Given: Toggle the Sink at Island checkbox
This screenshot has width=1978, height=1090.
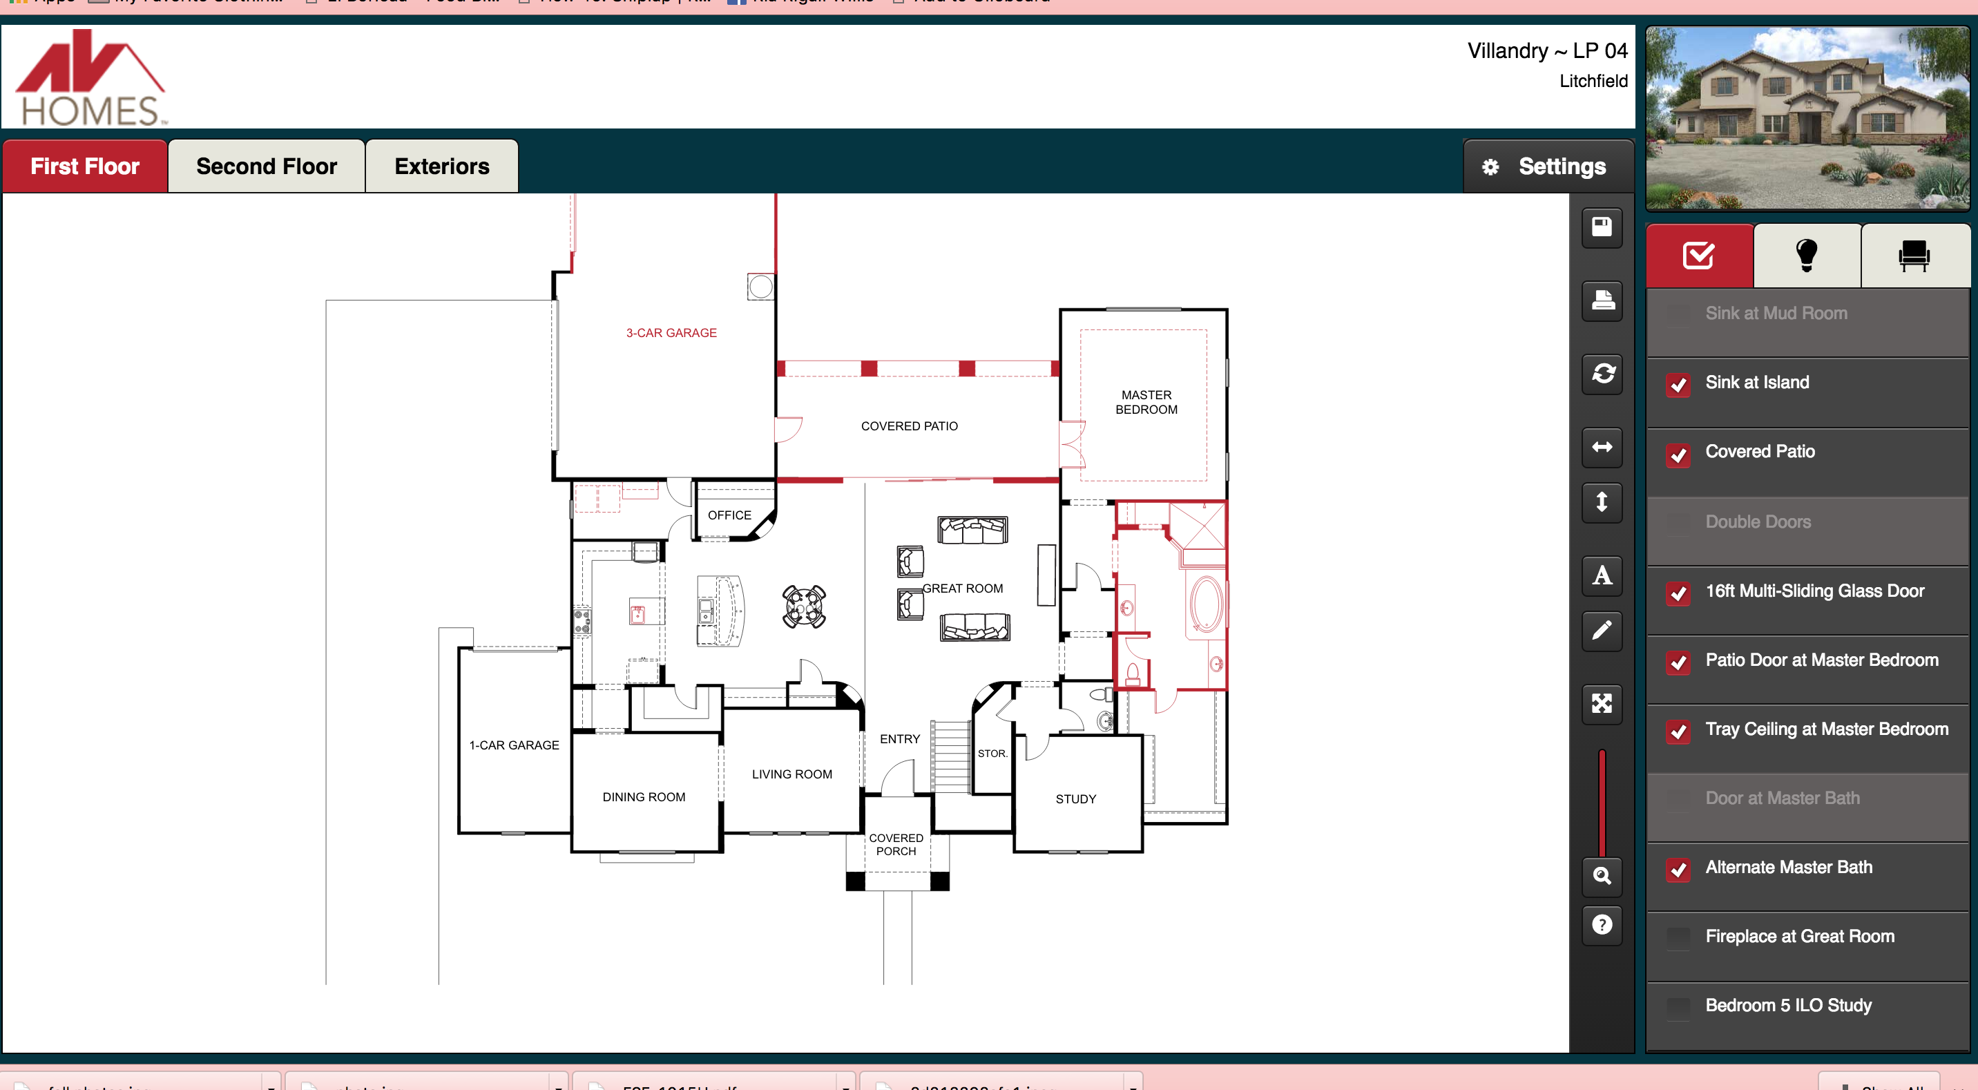Looking at the screenshot, I should [1679, 383].
